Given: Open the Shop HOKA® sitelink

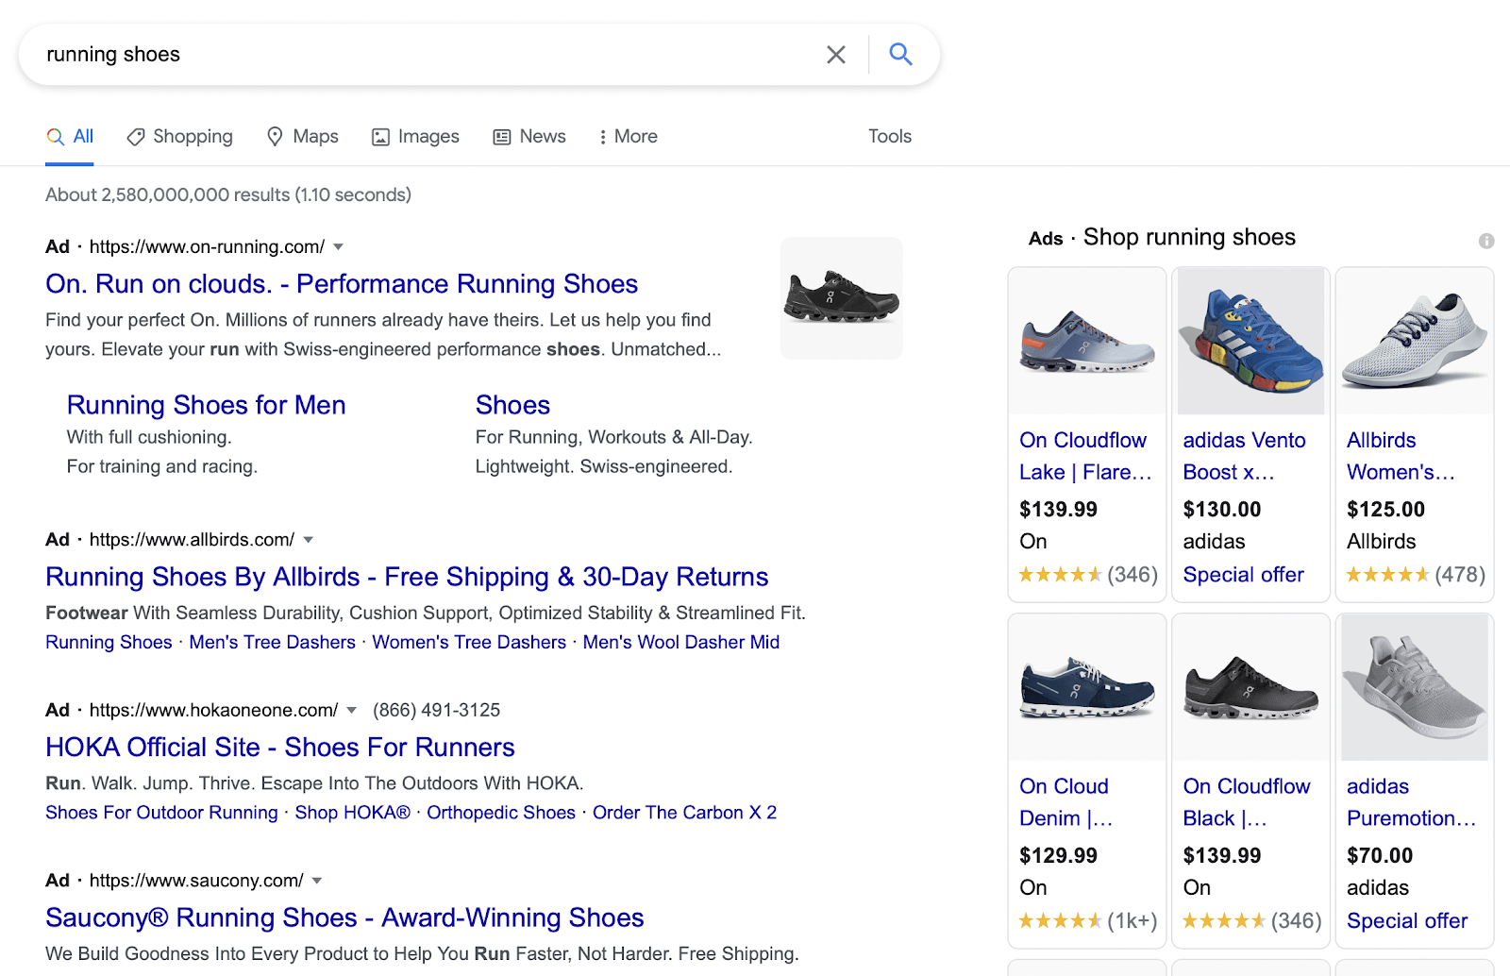Looking at the screenshot, I should [352, 813].
